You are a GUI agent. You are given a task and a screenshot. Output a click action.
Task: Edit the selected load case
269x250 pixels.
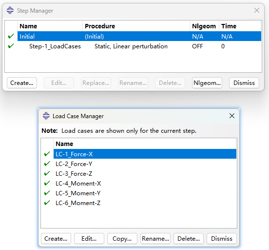pos(89,238)
